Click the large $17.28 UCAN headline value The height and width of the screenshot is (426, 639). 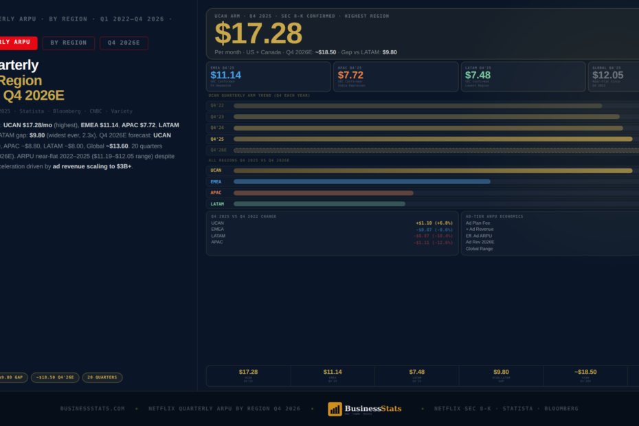(258, 34)
